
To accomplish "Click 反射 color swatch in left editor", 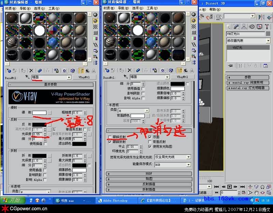I will pyautogui.click(x=40, y=124).
